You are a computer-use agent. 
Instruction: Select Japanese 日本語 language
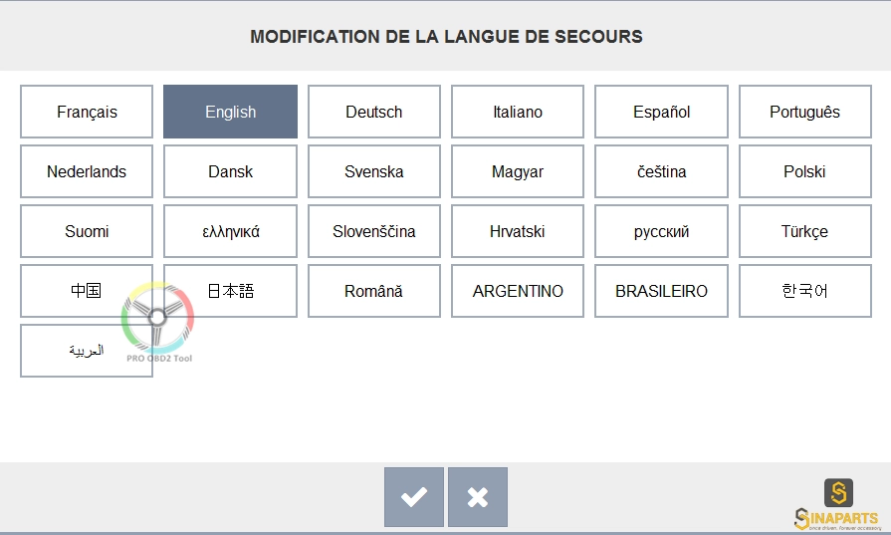point(230,291)
